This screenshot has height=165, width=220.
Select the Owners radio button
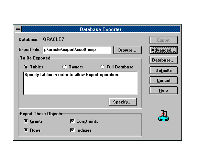[64, 67]
